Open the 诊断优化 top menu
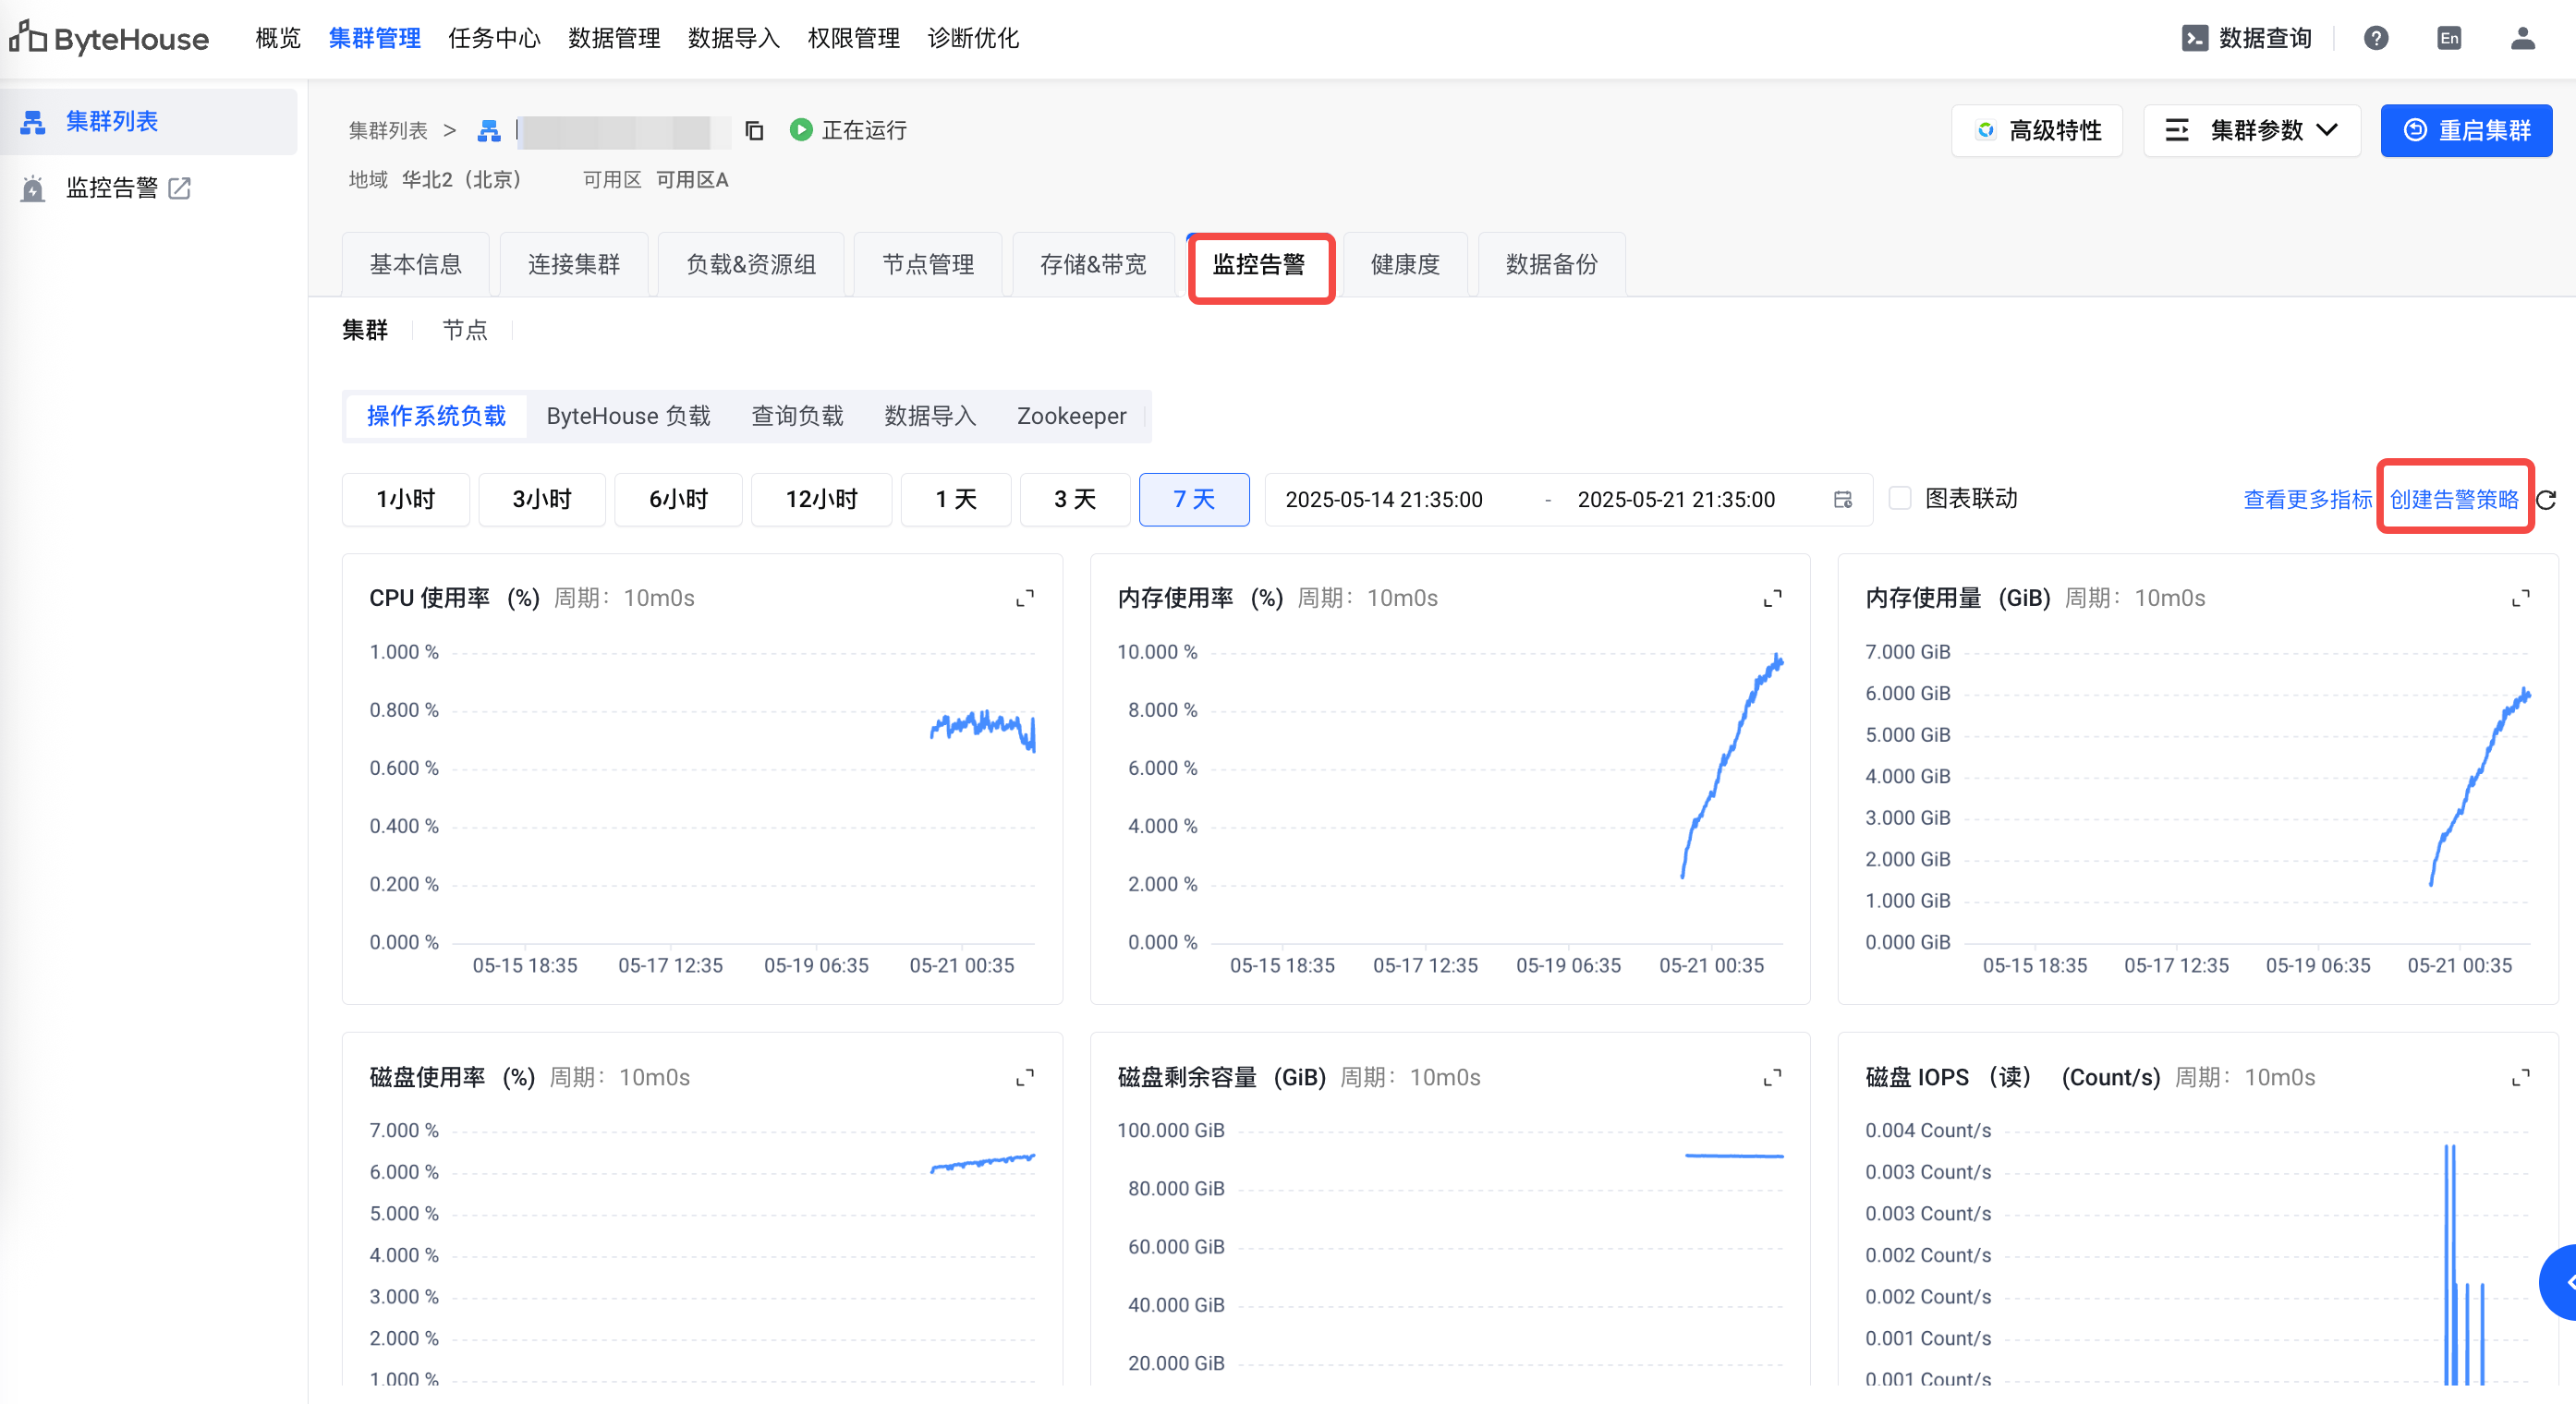The image size is (2576, 1404). [974, 38]
